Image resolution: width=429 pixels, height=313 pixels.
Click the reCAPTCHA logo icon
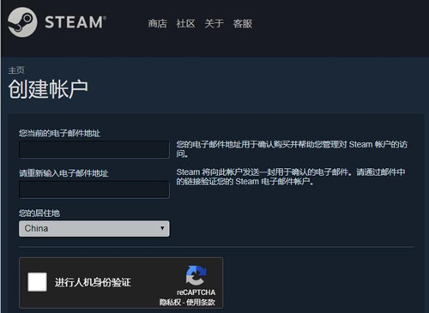196,275
